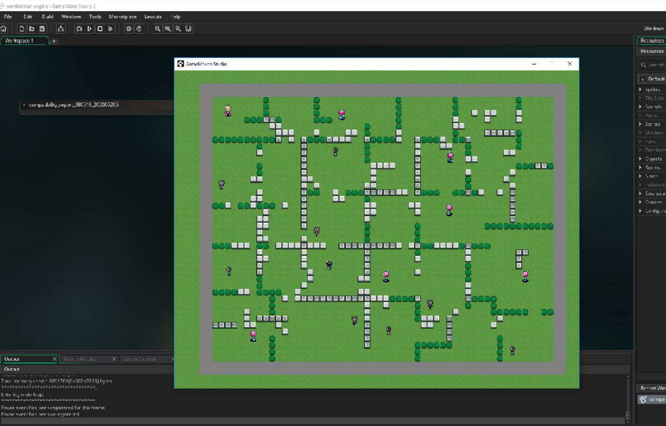Run the game with the play icon

point(90,28)
